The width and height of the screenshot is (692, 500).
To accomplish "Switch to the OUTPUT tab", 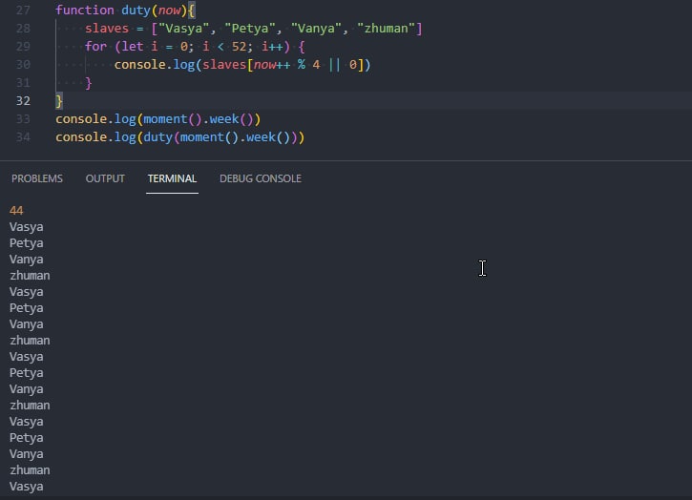I will [105, 178].
